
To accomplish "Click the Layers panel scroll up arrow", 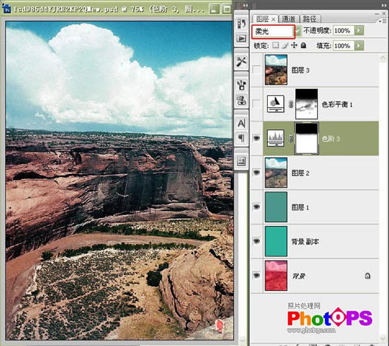I will [383, 58].
